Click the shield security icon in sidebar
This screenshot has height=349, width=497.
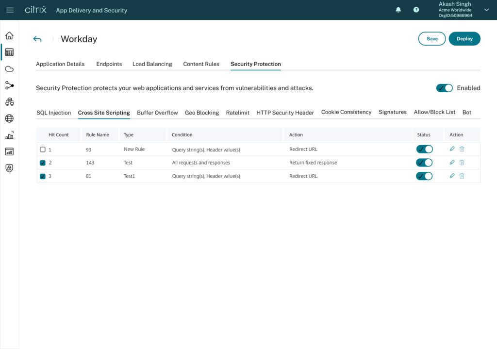9,168
